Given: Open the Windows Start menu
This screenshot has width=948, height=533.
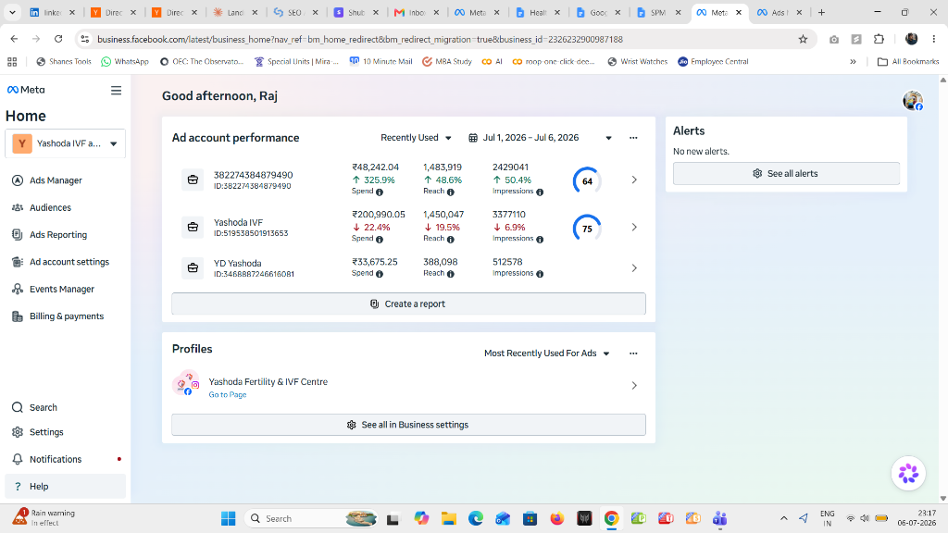Looking at the screenshot, I should (228, 518).
